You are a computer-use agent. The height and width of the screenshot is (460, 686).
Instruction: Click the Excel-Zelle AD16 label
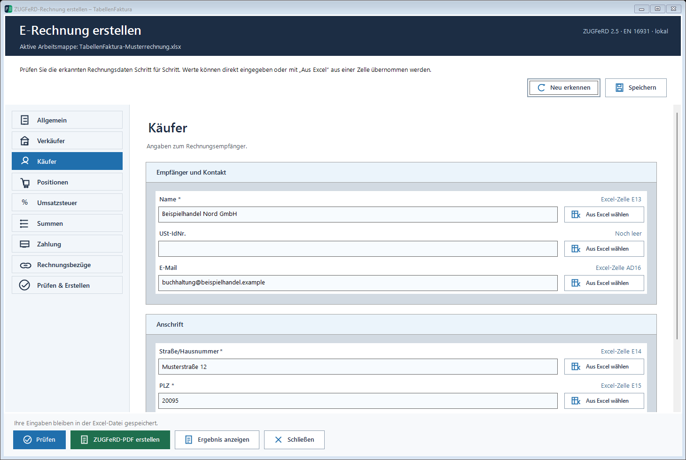618,268
